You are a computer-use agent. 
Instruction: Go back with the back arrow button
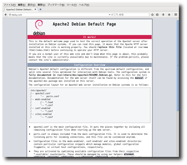(6, 15)
